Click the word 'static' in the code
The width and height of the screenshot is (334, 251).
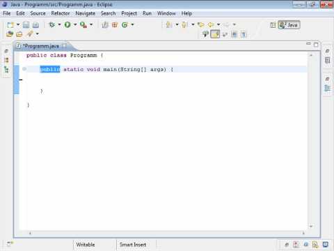tap(73, 69)
